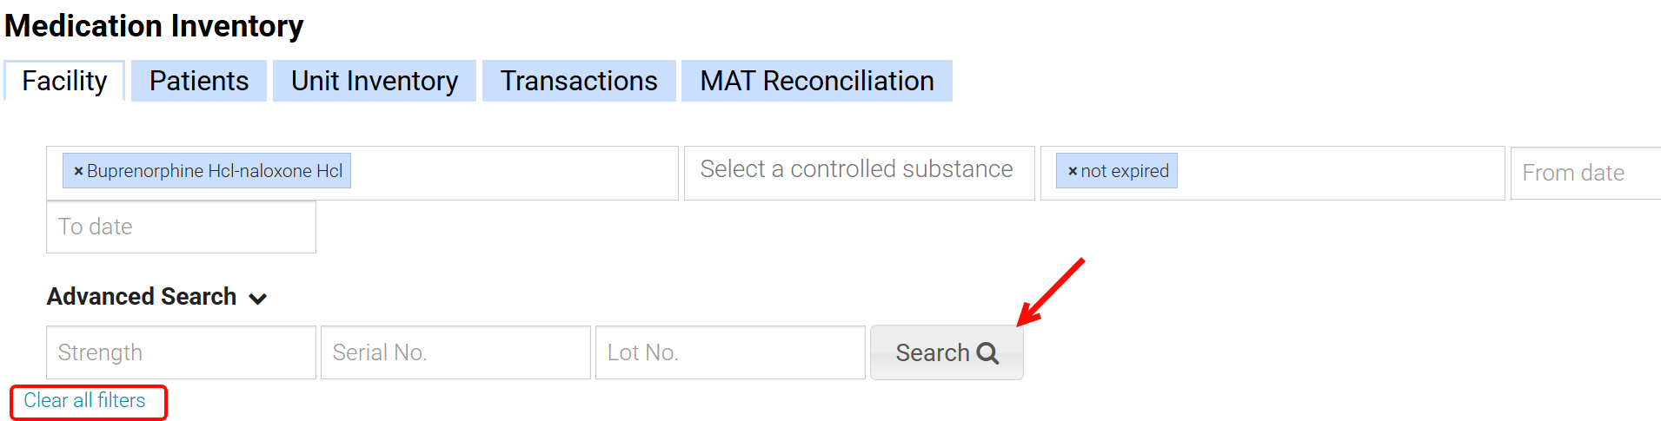1661x421 pixels.
Task: Remove the Buprenorphine Hcl-naloxone Hcl tag
Action: click(x=78, y=172)
